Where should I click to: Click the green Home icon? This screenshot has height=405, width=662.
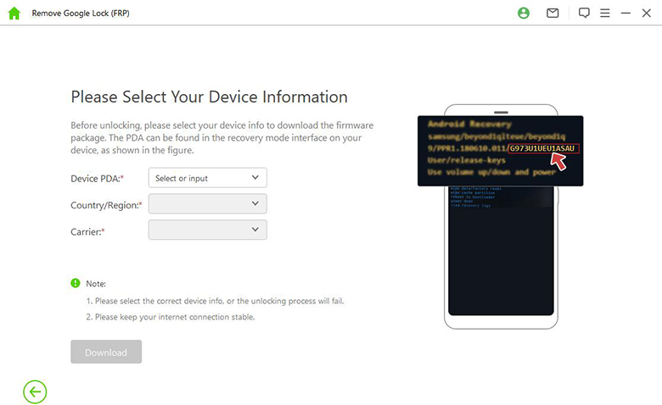[x=14, y=14]
